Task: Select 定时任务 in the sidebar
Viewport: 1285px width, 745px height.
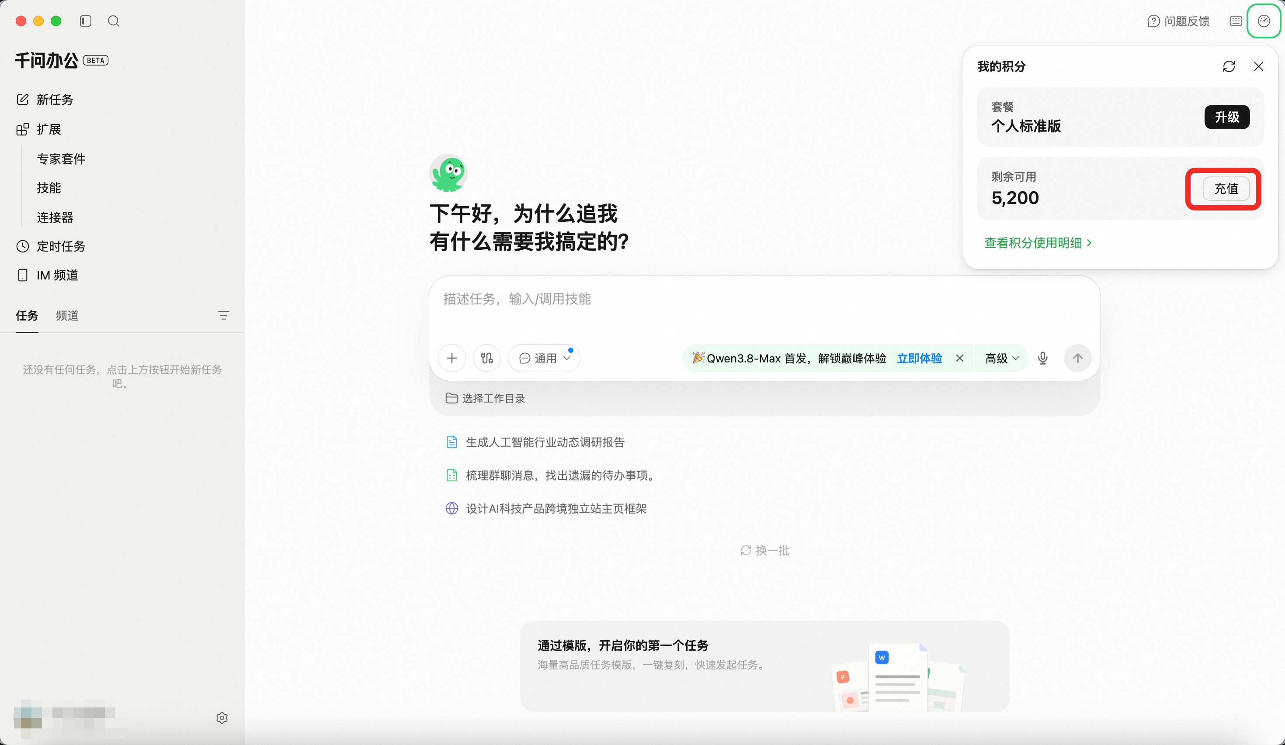Action: [61, 246]
